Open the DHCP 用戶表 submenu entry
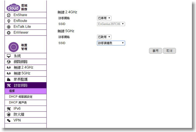 pos(18,103)
